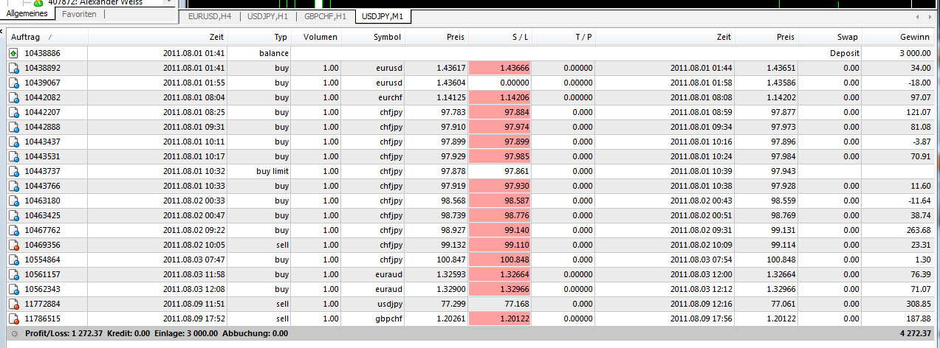Open the EURUSD,H4 chart tab
This screenshot has width=940, height=348.
(x=210, y=15)
